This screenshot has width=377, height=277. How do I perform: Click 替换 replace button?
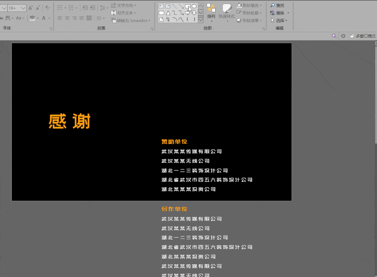277,13
